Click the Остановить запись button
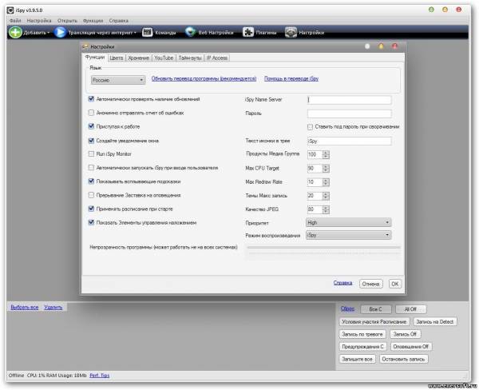Viewport: 479px width, 390px height. (x=403, y=359)
